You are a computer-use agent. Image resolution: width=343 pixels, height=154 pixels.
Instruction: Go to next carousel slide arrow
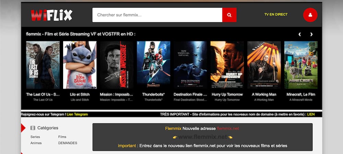click(x=311, y=34)
